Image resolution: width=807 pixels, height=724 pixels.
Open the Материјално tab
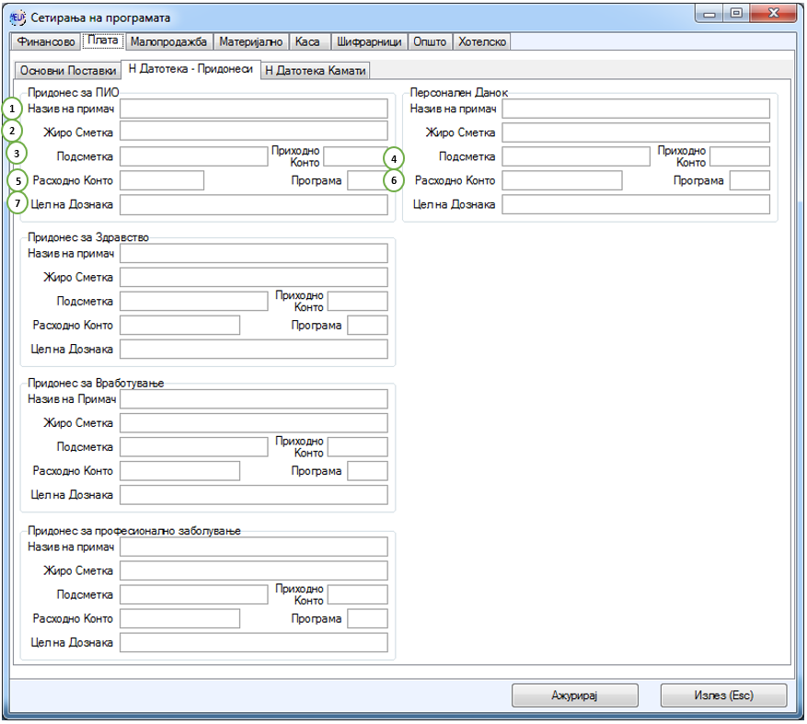[250, 41]
